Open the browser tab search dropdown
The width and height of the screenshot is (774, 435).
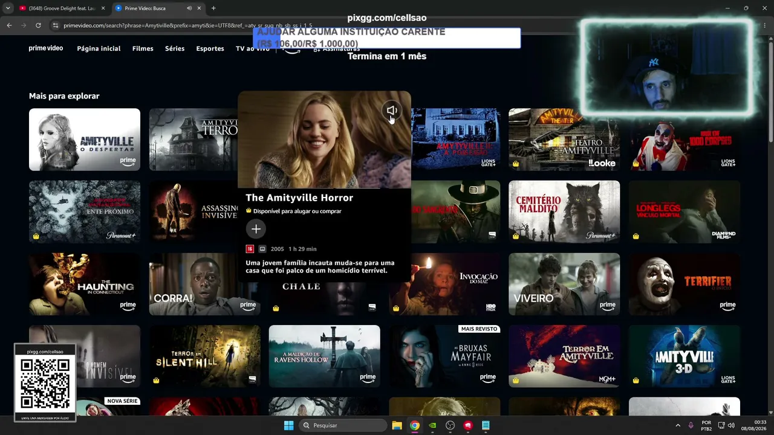pyautogui.click(x=8, y=8)
